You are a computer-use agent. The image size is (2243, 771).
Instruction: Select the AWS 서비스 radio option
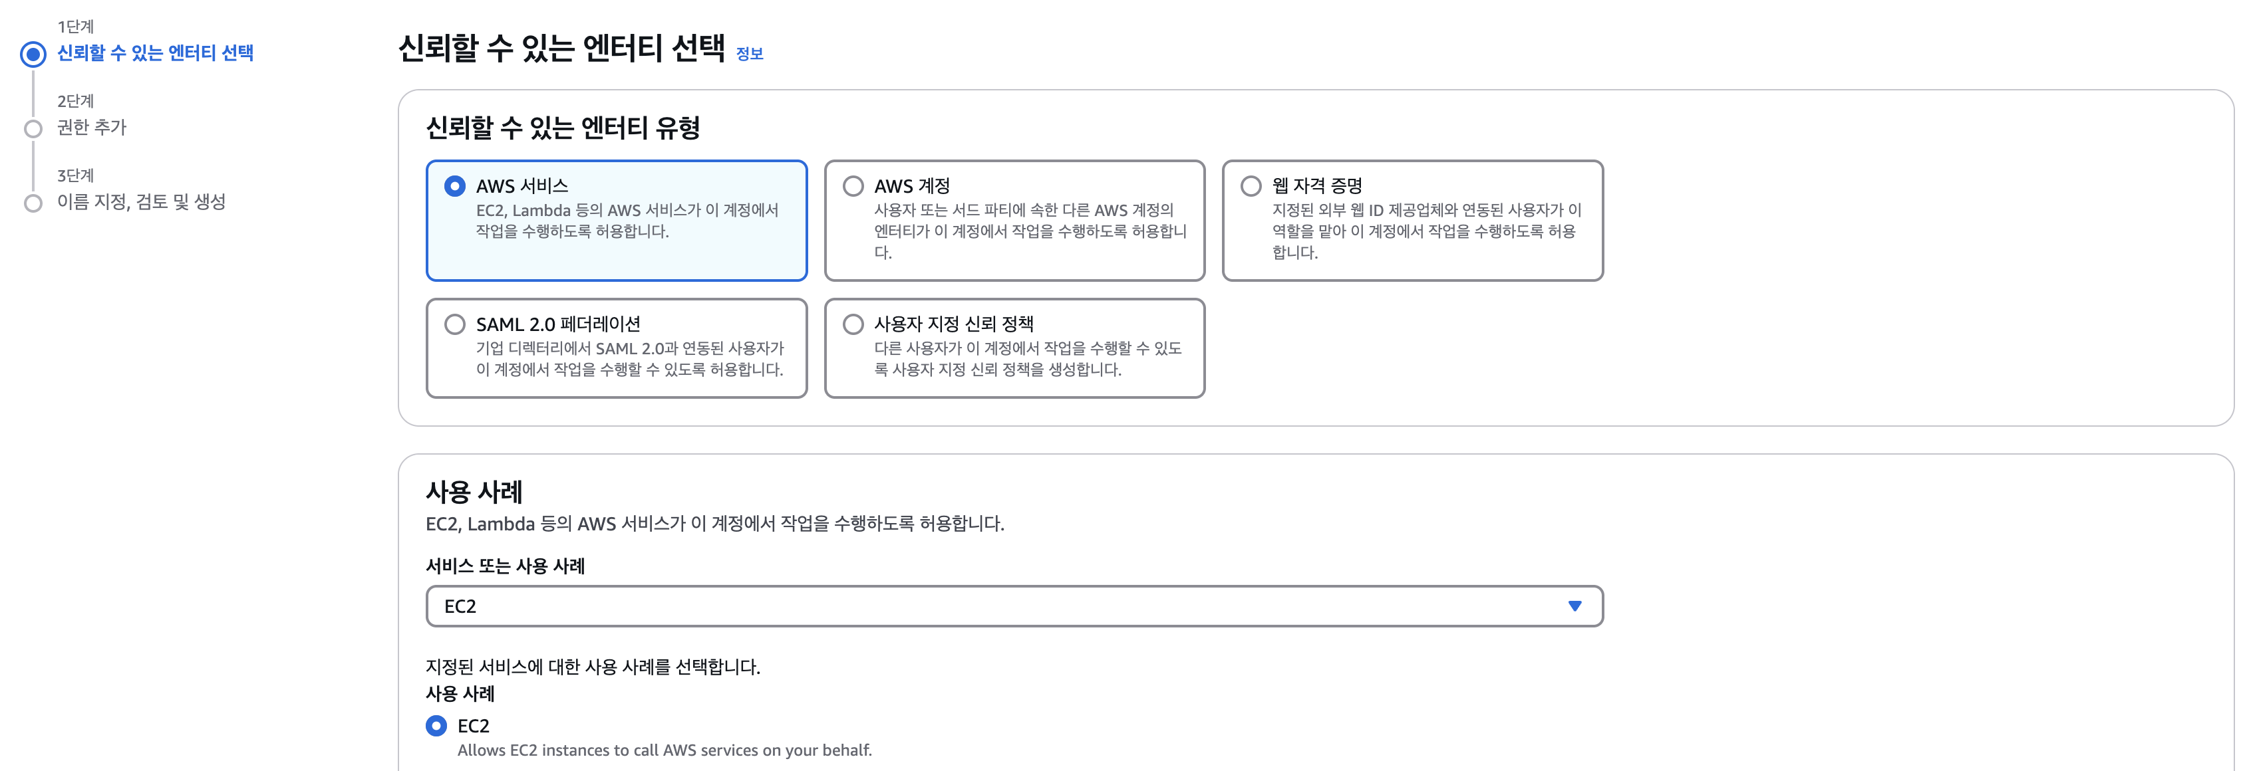pyautogui.click(x=454, y=186)
